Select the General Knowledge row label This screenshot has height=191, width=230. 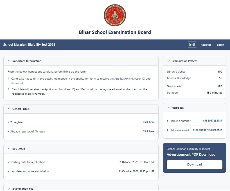179,78
